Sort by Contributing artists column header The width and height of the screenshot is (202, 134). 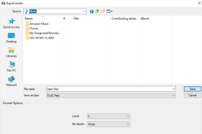124,19
